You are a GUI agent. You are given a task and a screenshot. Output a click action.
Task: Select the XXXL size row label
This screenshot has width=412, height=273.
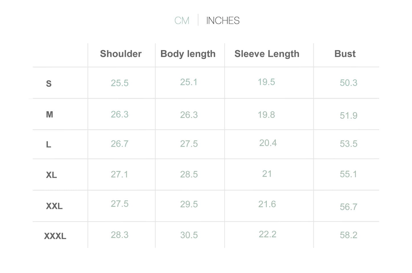click(x=55, y=236)
